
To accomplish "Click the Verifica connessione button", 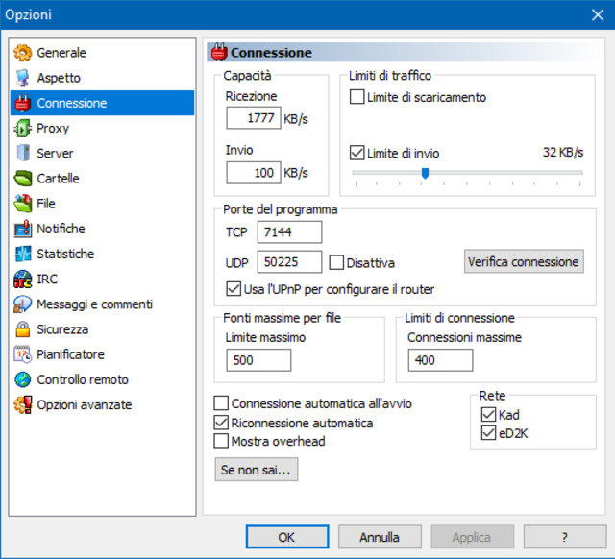I will tap(524, 261).
